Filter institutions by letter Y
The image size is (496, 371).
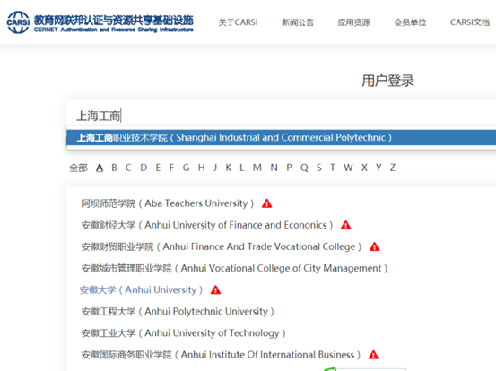pyautogui.click(x=379, y=168)
